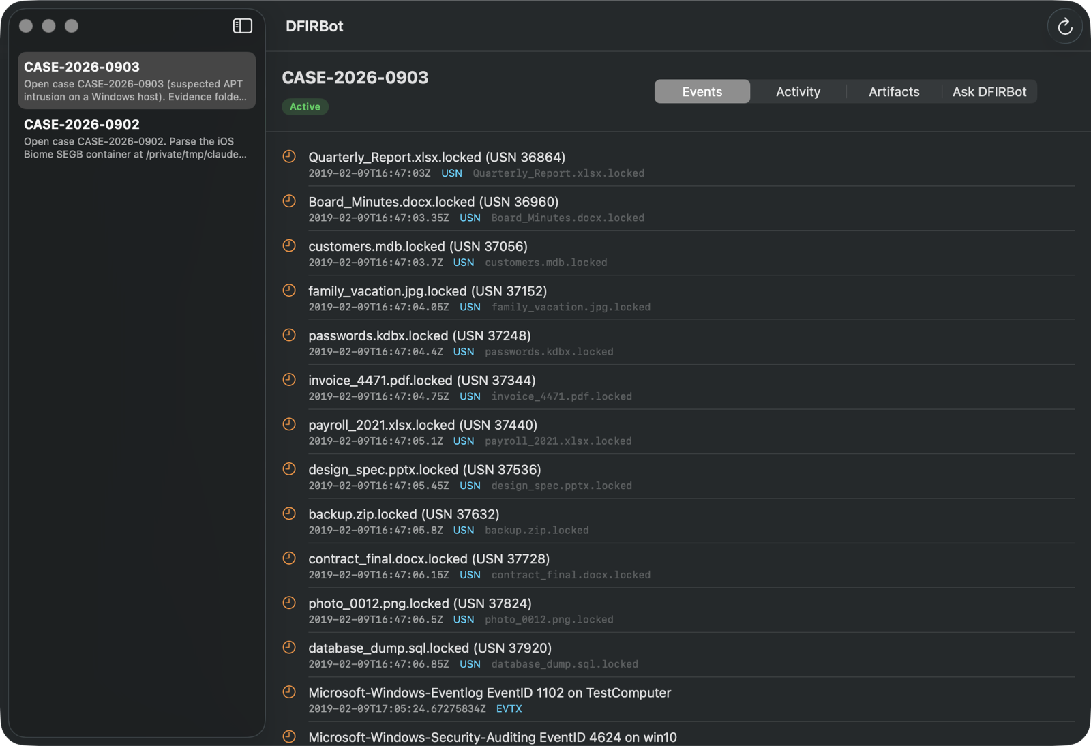1091x746 pixels.
Task: Click clock icon beside photo_0012.png.locked event
Action: [289, 603]
